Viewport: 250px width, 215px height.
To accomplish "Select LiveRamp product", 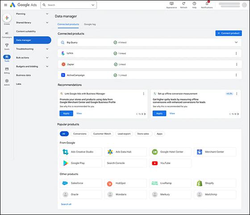I will pyautogui.click(x=170, y=183).
